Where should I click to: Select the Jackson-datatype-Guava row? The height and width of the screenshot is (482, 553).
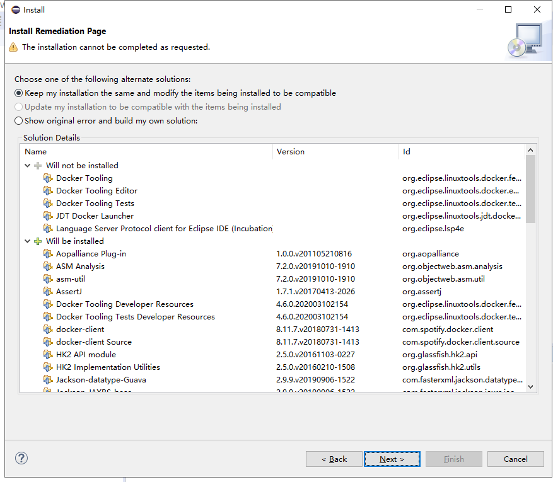click(272, 380)
